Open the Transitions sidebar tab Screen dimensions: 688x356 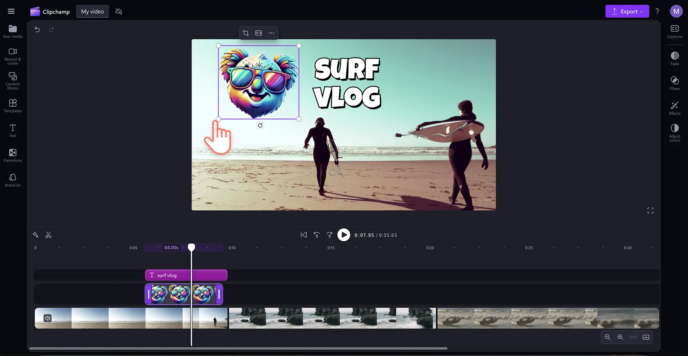13,155
